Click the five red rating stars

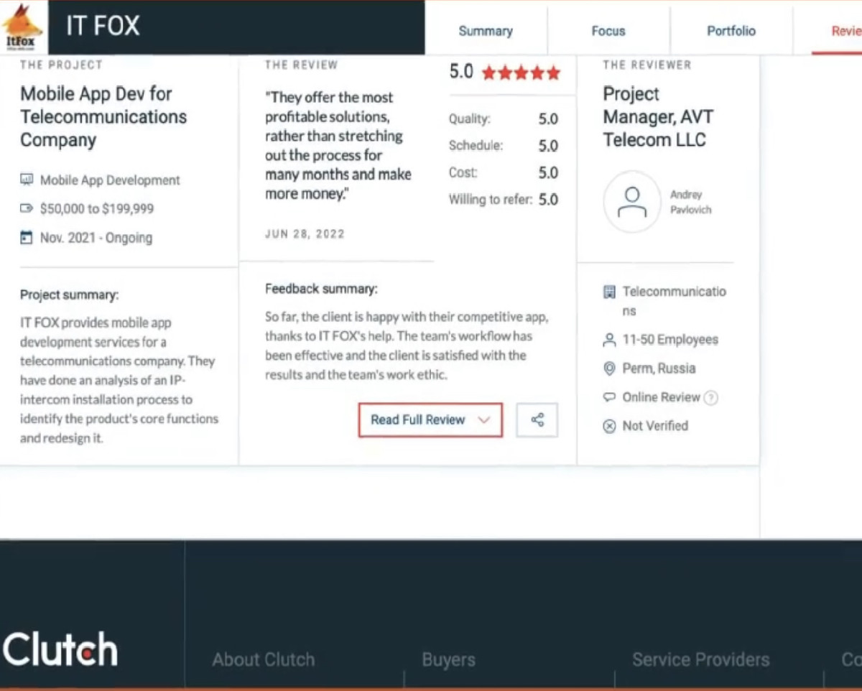(521, 73)
